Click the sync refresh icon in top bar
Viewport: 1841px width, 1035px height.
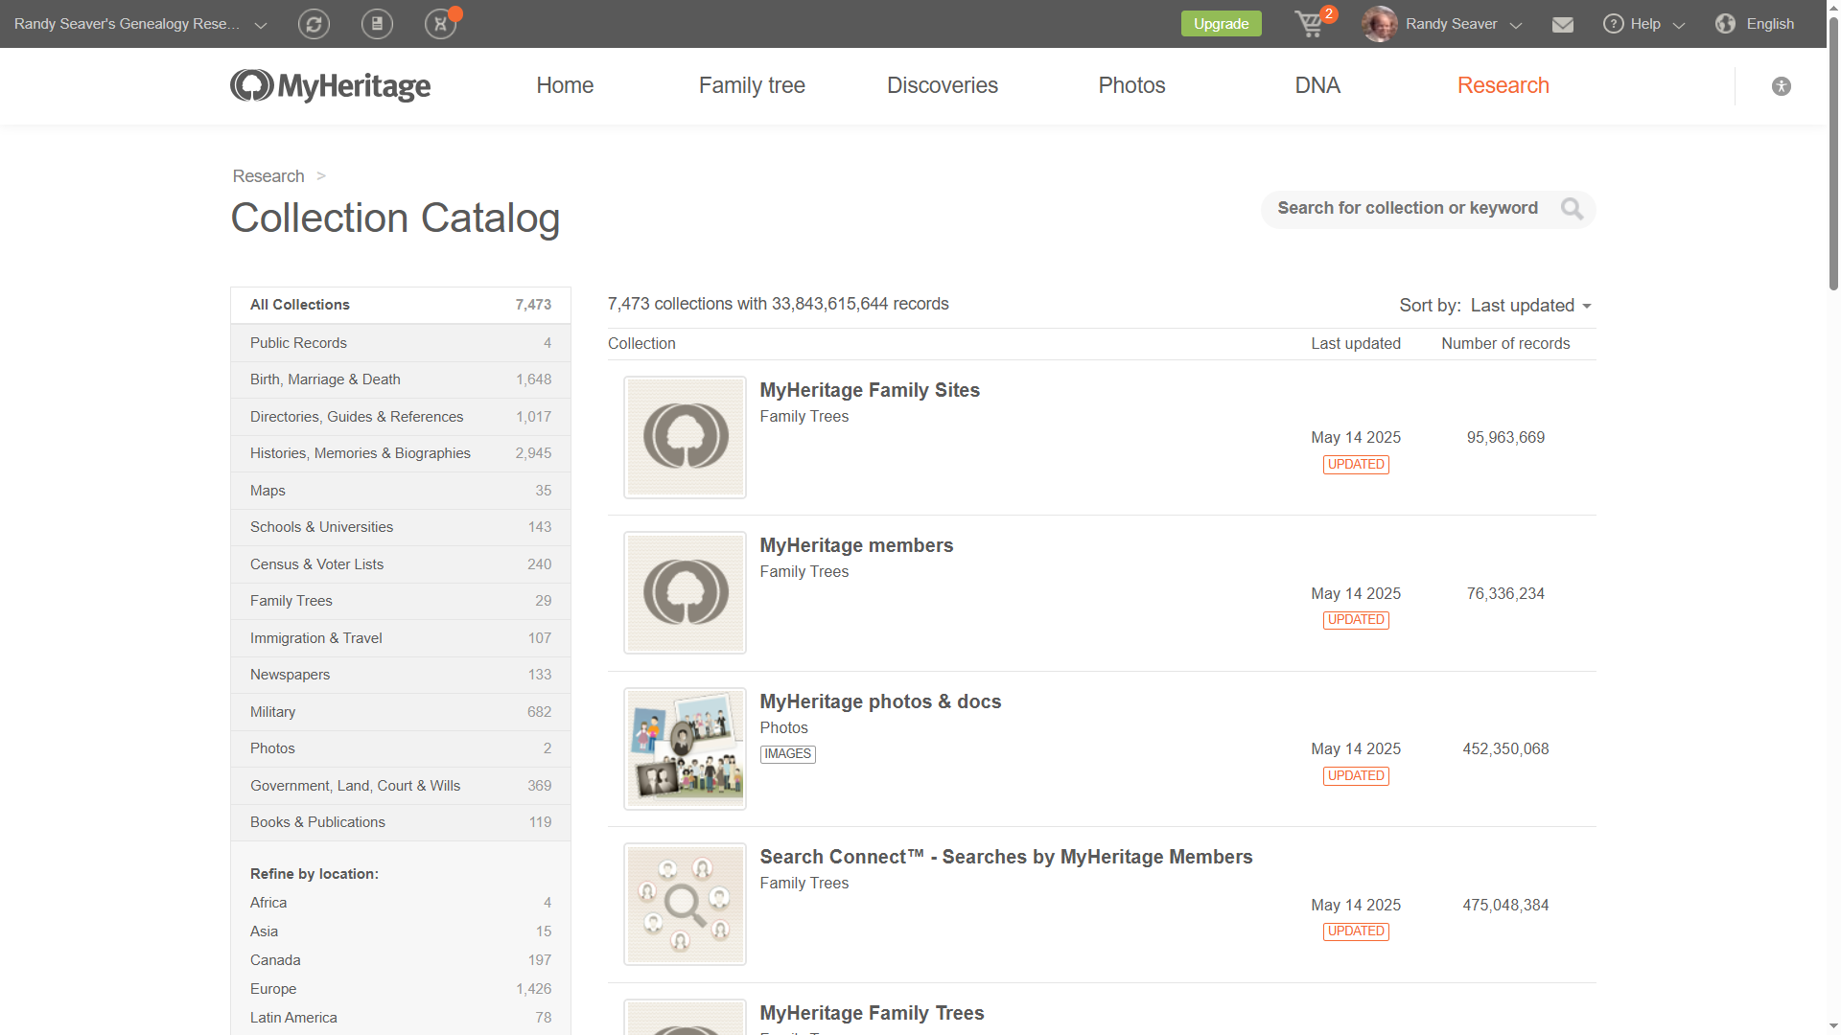point(314,24)
